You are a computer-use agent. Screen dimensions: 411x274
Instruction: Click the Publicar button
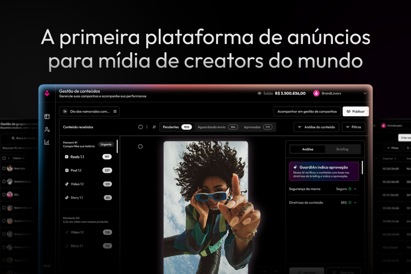click(x=356, y=111)
